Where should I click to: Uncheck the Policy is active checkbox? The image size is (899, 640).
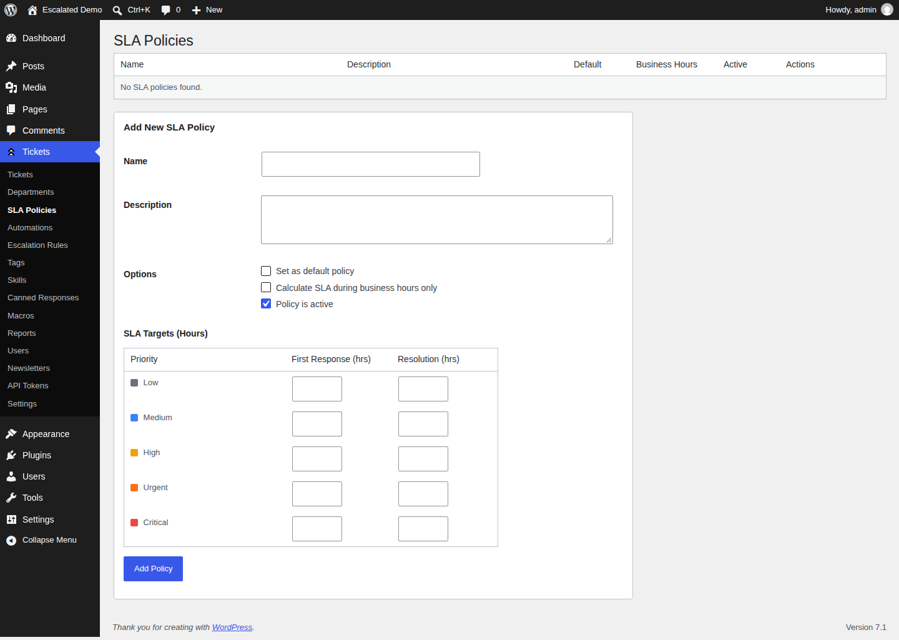tap(266, 303)
